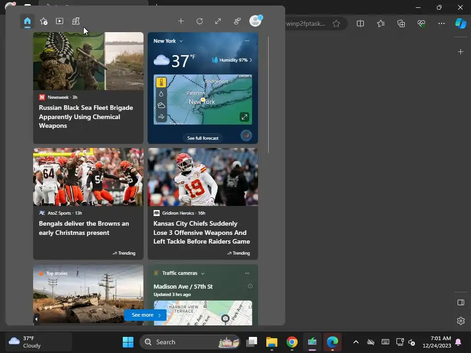471x353 pixels.
Task: Open the Newsweek soldiers thumbnail image
Action: (x=88, y=61)
